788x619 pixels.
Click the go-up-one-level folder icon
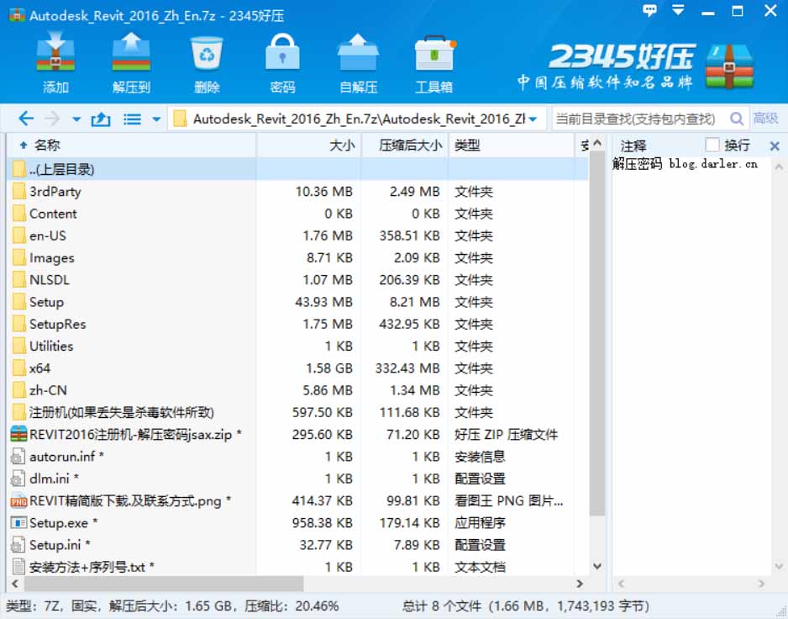(x=101, y=119)
